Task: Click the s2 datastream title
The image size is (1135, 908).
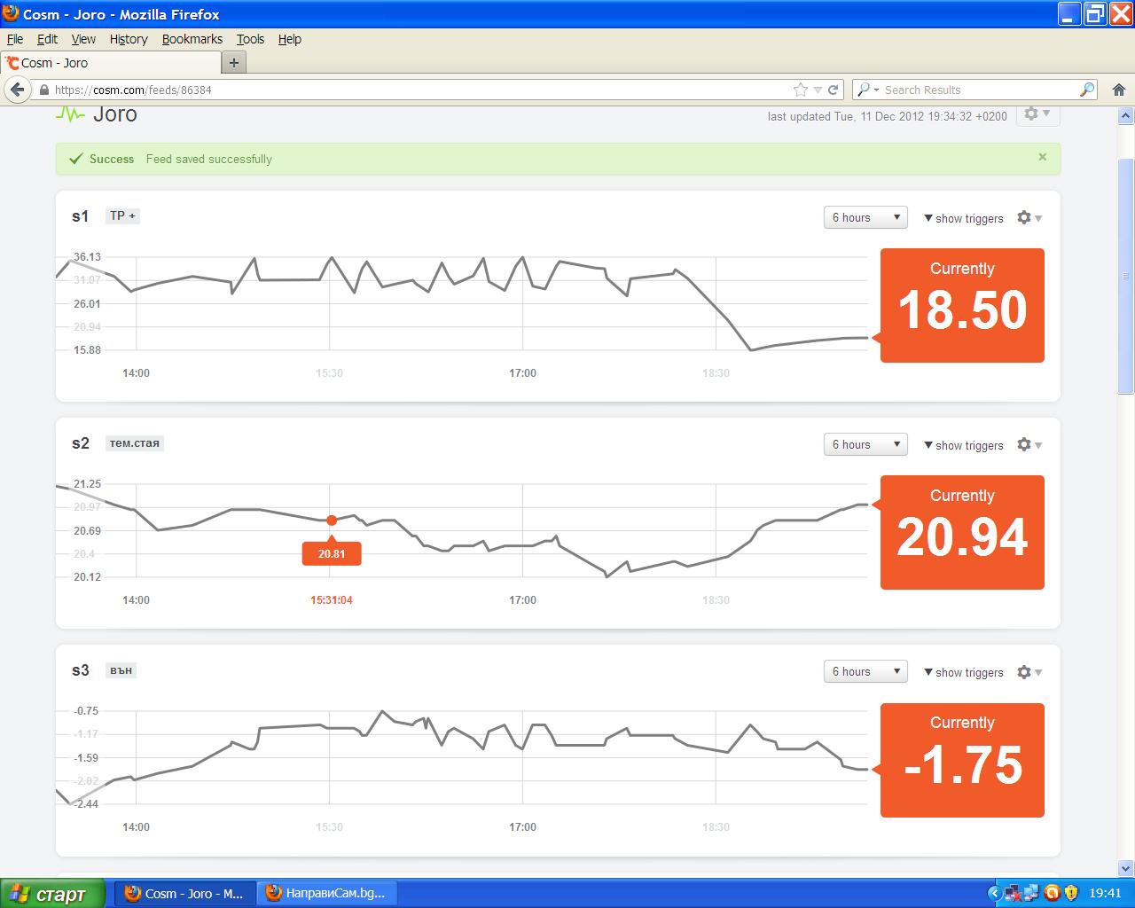Action: [81, 443]
